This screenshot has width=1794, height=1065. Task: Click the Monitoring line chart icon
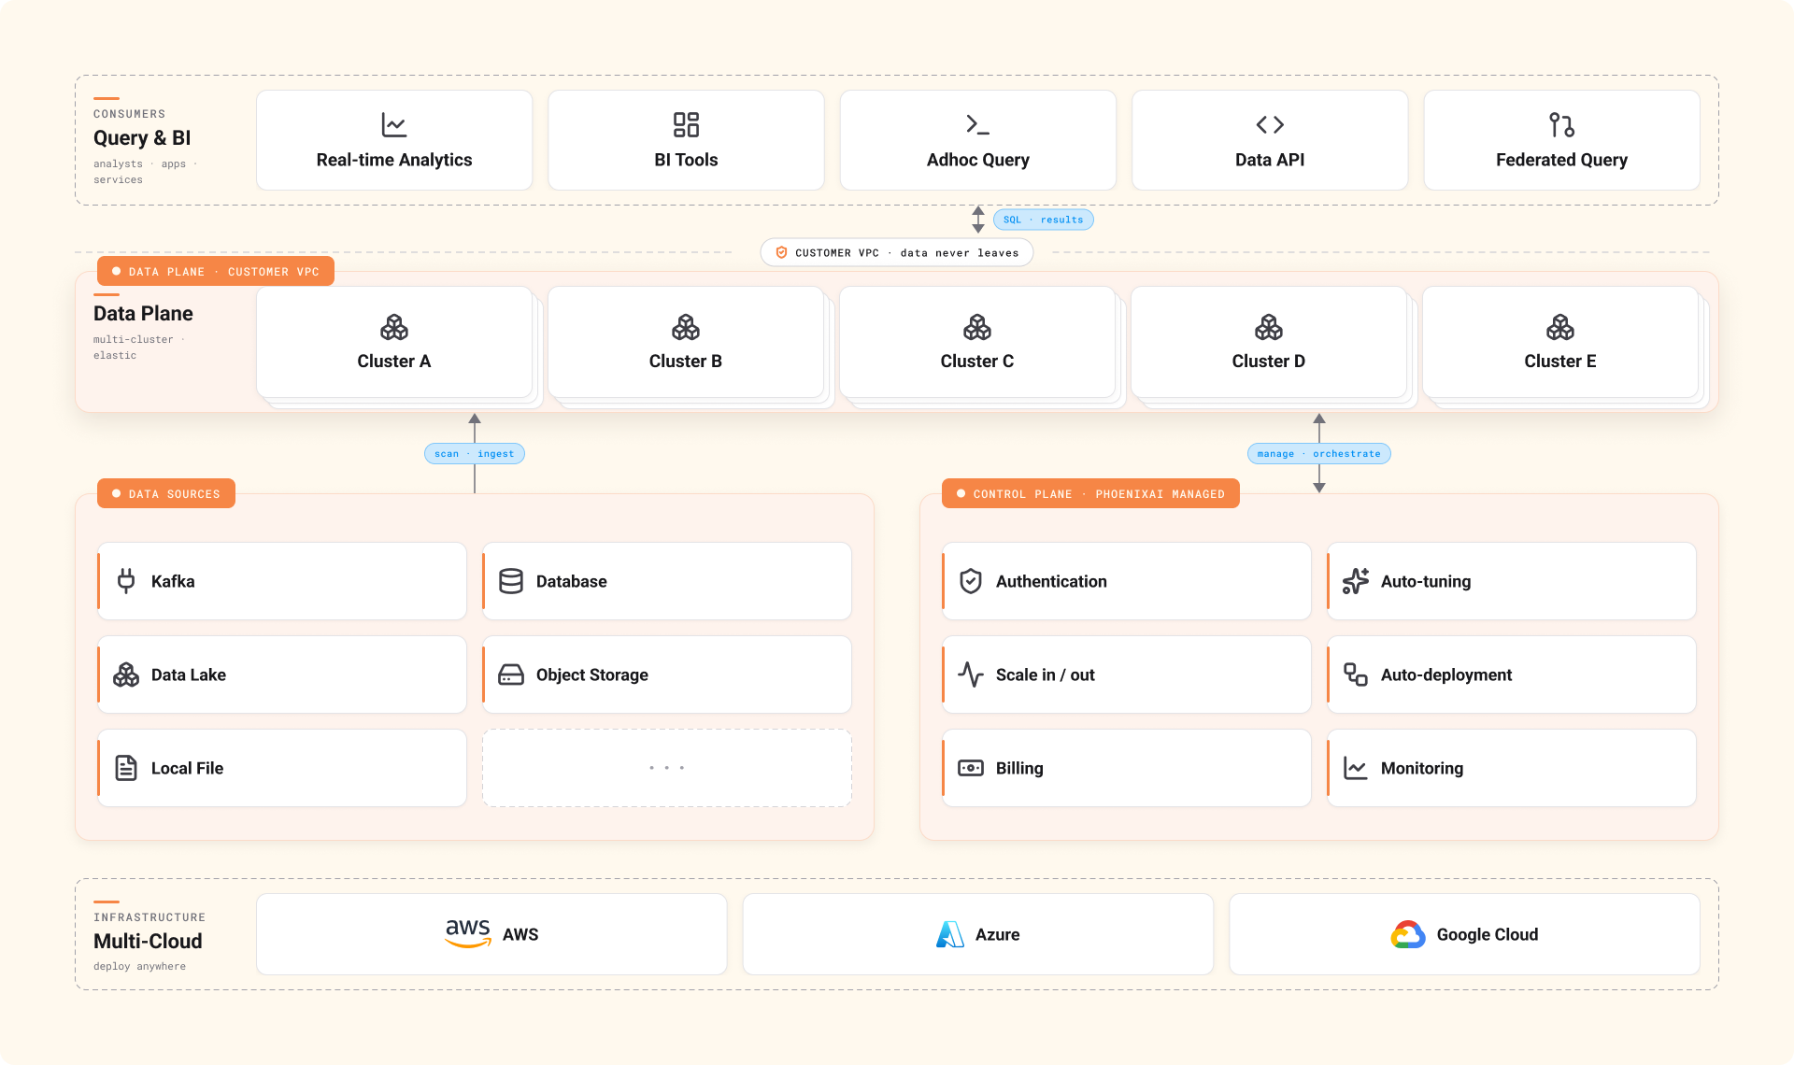point(1356,768)
